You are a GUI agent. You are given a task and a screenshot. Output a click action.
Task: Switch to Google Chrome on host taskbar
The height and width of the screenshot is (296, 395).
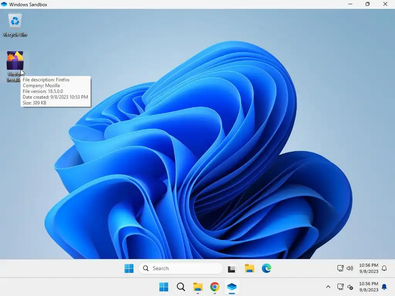[214, 287]
